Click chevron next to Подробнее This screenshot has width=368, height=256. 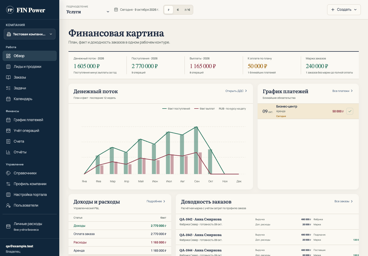(164, 201)
